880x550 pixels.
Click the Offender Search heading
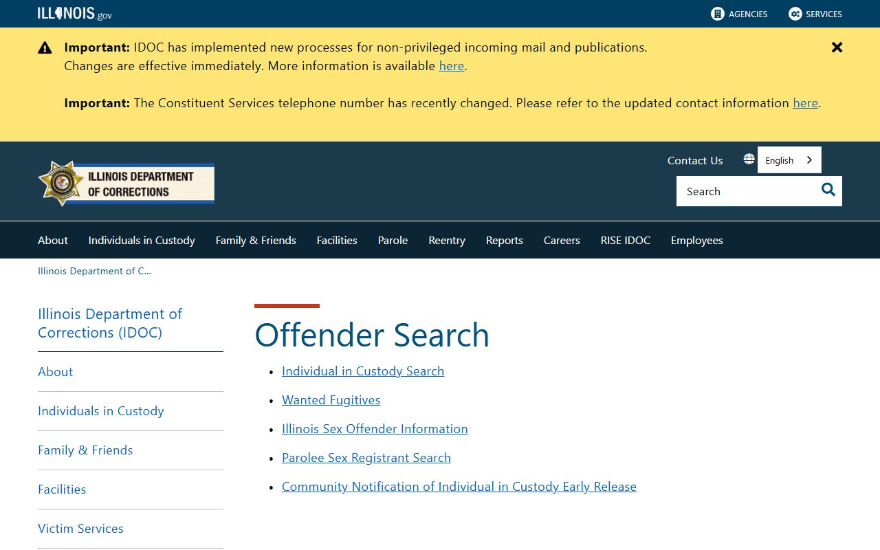point(372,335)
